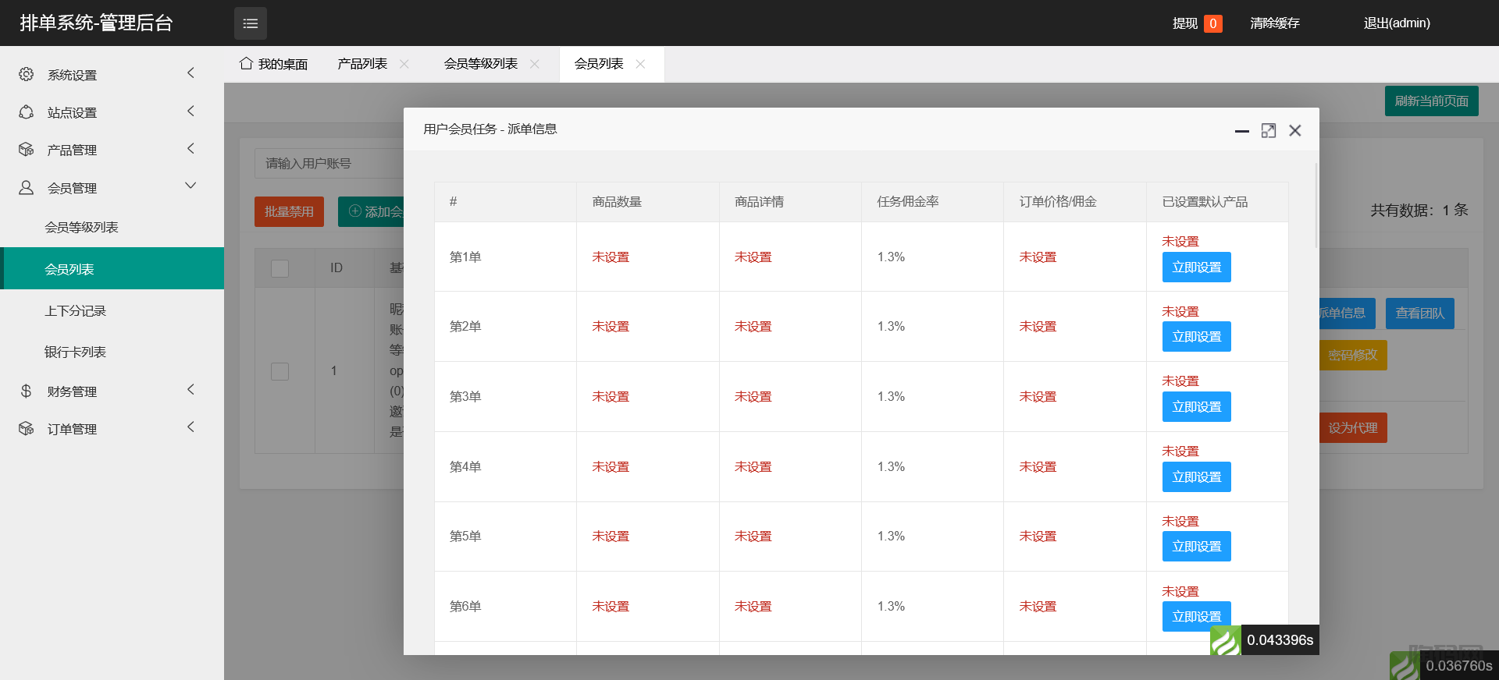This screenshot has width=1499, height=680.
Task: Click the 站点设置 sidebar icon
Action: coord(27,112)
